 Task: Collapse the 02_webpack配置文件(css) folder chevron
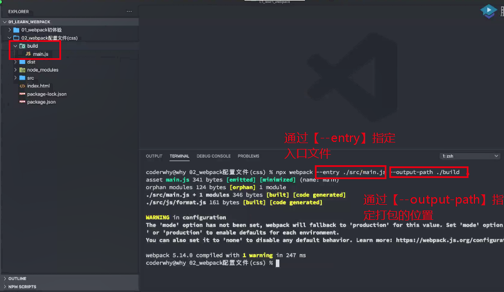coord(10,38)
